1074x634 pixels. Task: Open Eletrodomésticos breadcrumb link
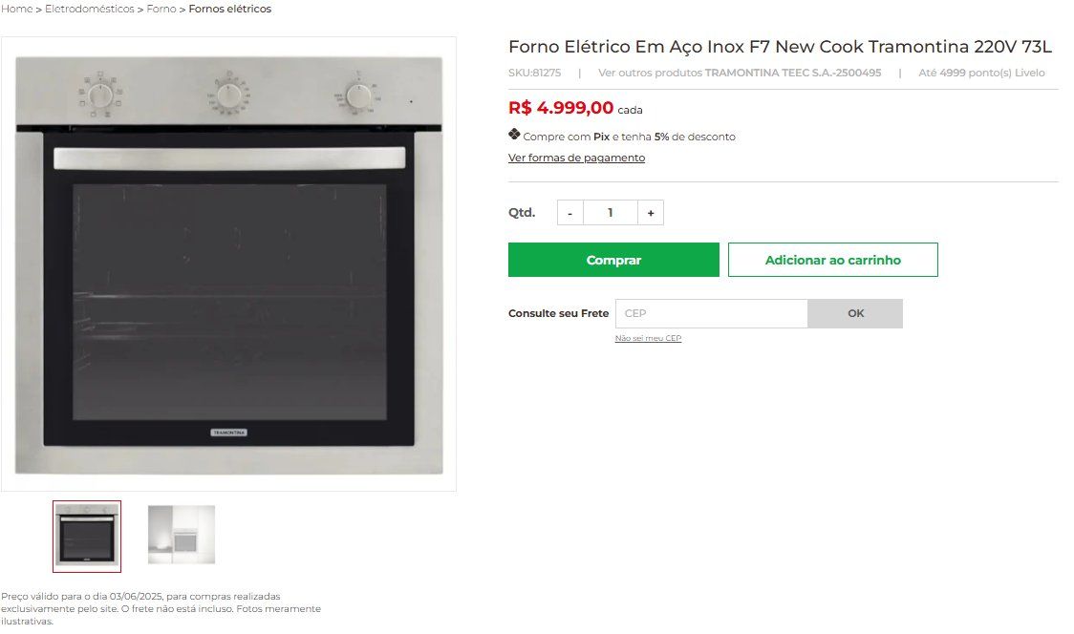tap(90, 9)
